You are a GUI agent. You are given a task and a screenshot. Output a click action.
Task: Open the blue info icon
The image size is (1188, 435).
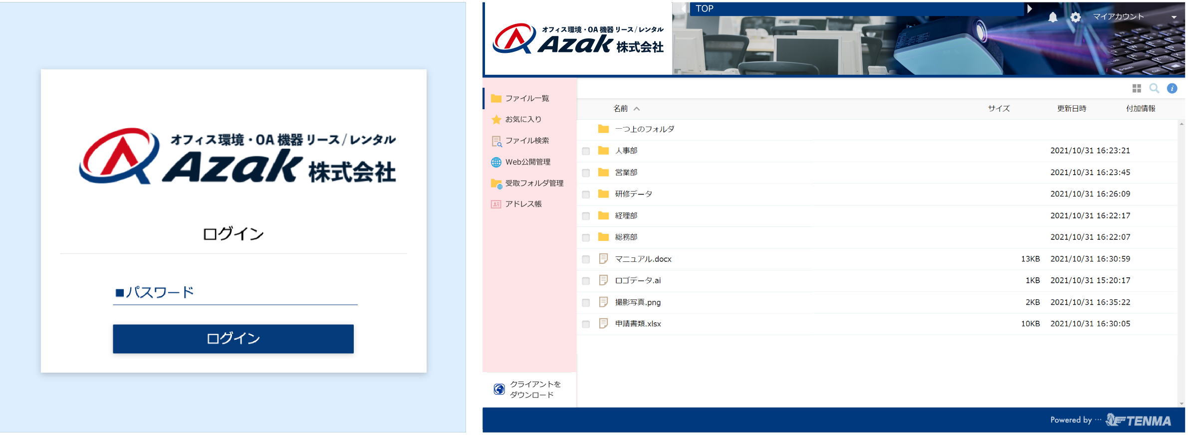(1172, 88)
